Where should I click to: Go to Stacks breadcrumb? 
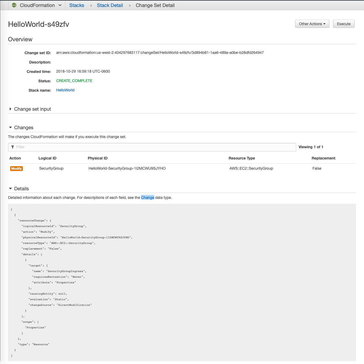[77, 5]
